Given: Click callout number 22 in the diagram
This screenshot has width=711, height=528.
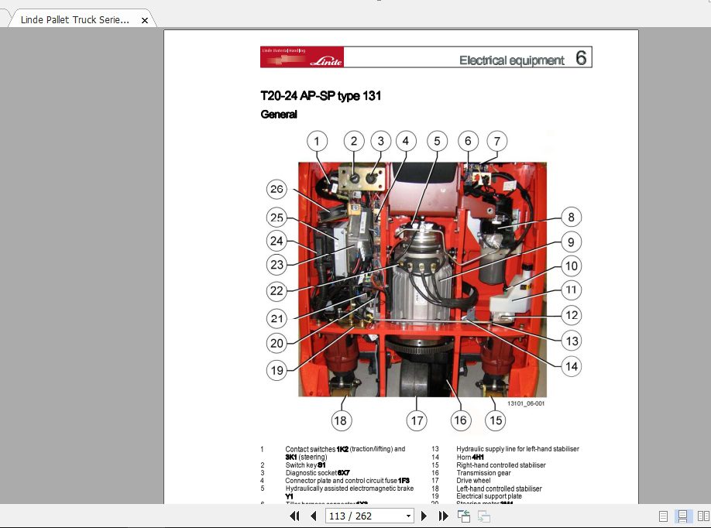Looking at the screenshot, I should 276,291.
